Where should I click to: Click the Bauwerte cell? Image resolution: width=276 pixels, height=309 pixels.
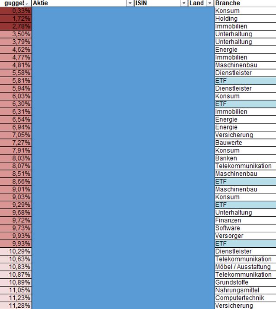click(x=245, y=143)
